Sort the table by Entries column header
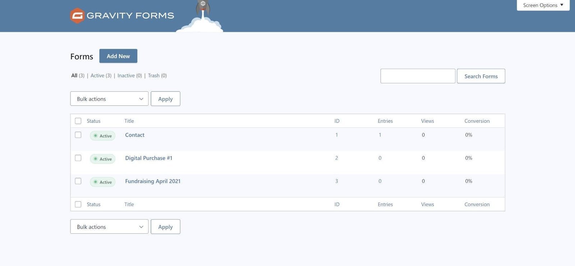 385,121
